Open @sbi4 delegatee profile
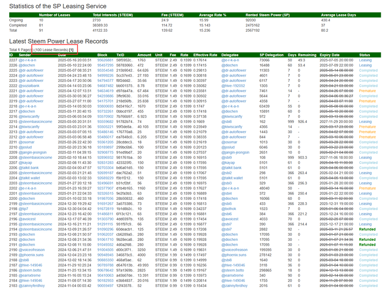 pyautogui.click(x=226, y=193)
